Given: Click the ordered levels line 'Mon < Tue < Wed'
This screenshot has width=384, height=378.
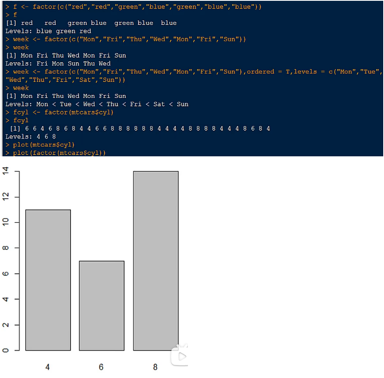Looking at the screenshot, I should 97,104.
